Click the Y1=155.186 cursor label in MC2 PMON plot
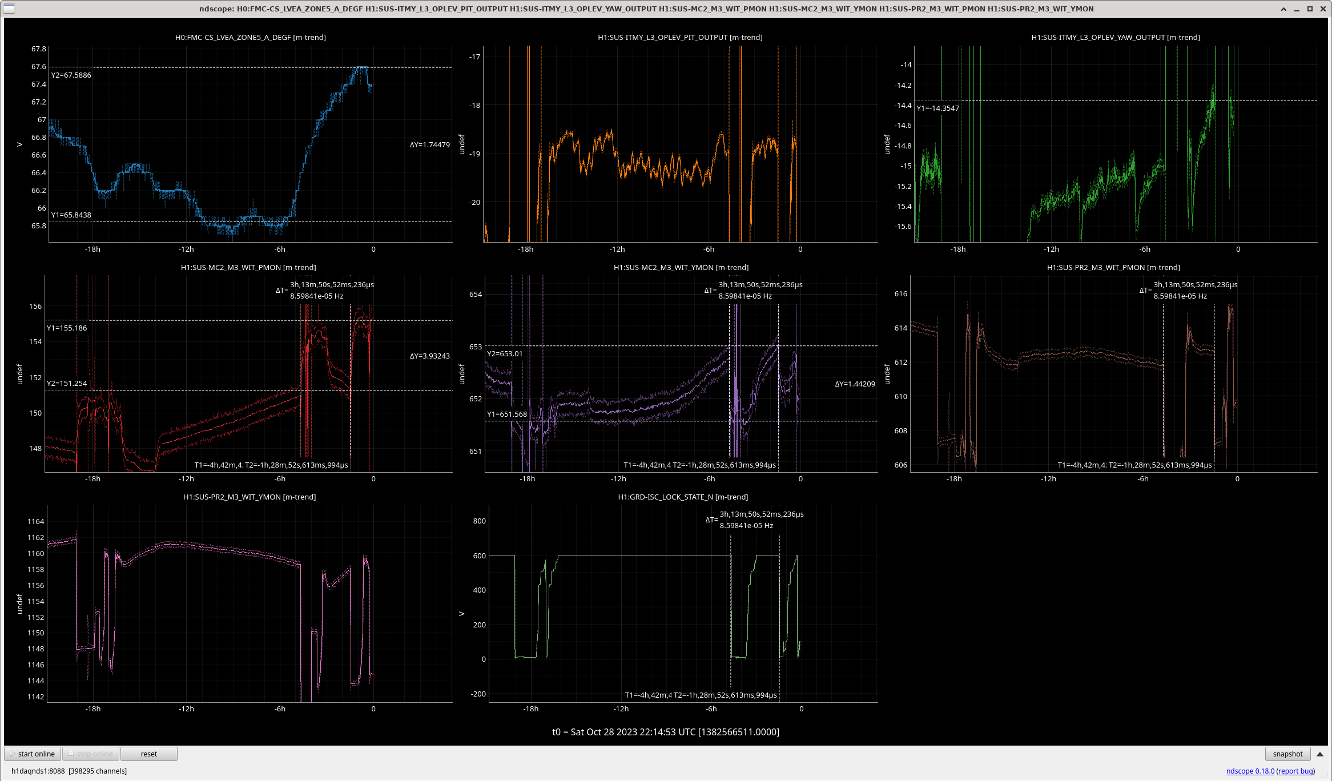Screen dimensions: 1332x781 tap(67, 328)
